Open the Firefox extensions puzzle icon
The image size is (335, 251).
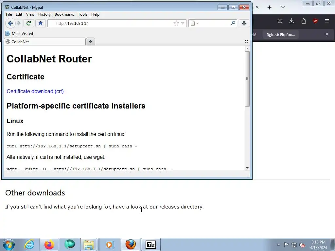click(304, 21)
